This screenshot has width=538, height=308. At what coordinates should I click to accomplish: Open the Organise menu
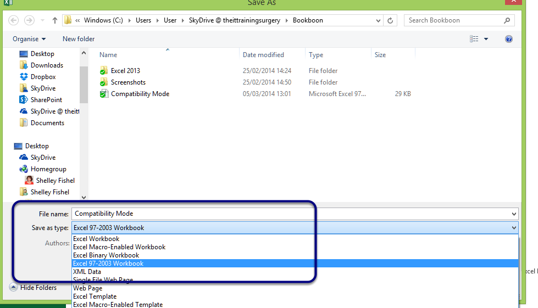coord(29,39)
